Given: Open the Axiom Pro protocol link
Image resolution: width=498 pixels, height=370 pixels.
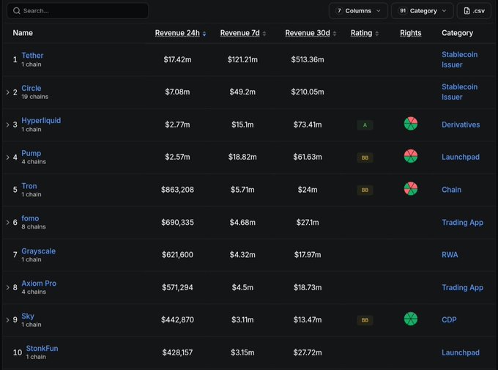Looking at the screenshot, I should (39, 284).
